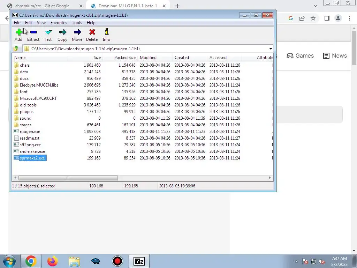
Task: Click the Windows Start button
Action: (x=9, y=261)
